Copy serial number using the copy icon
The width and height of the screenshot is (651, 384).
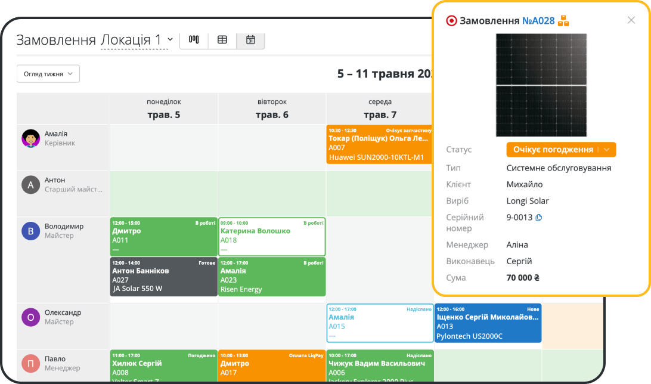(x=540, y=218)
